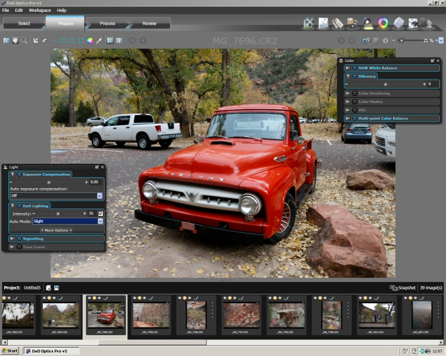Open the Auto Mode Slight dropdown

[100, 221]
